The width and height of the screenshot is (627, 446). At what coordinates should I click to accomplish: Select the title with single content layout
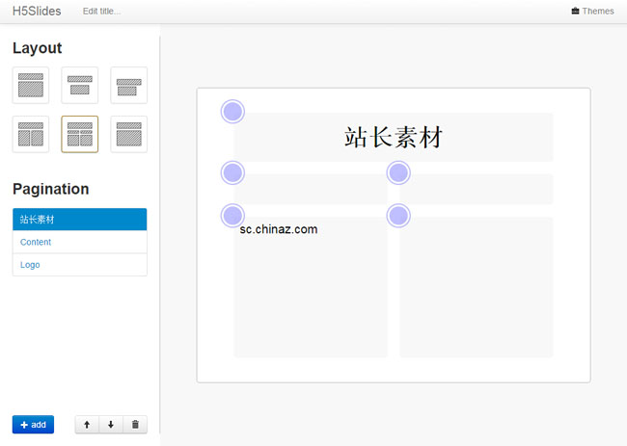[x=31, y=85]
